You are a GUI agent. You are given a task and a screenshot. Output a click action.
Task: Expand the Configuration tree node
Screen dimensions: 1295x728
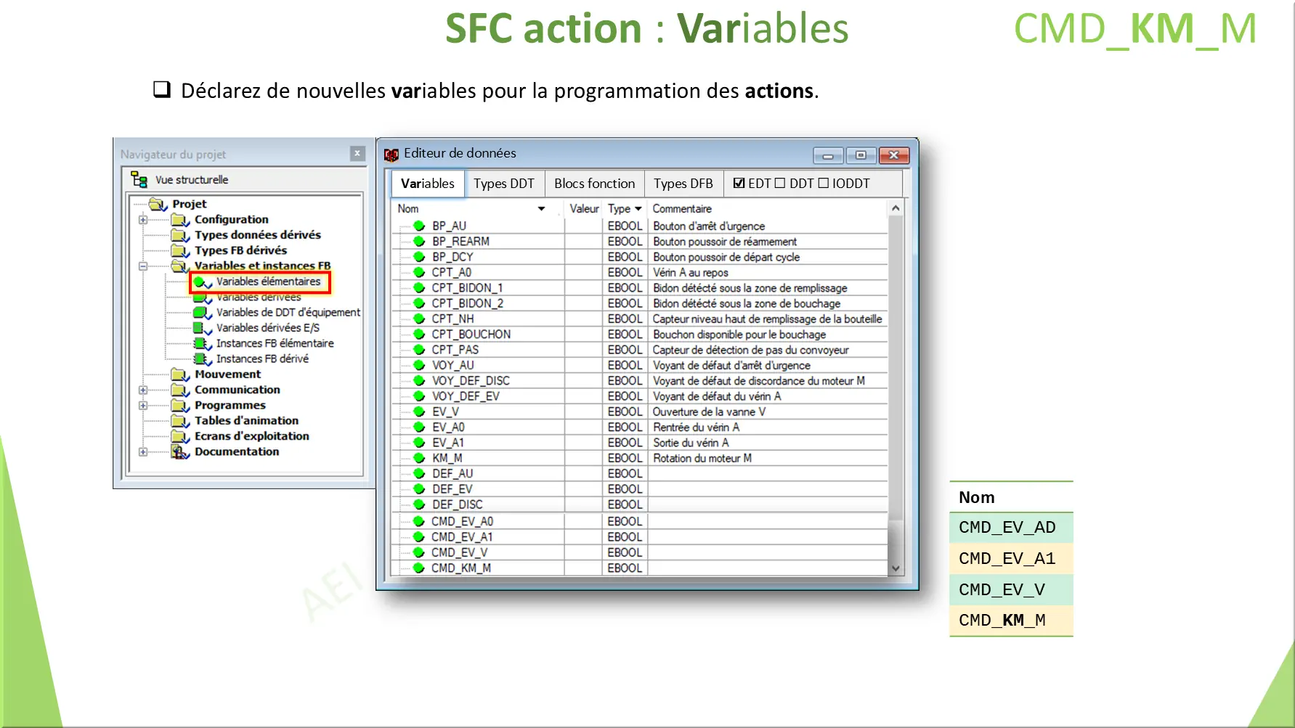tap(142, 219)
